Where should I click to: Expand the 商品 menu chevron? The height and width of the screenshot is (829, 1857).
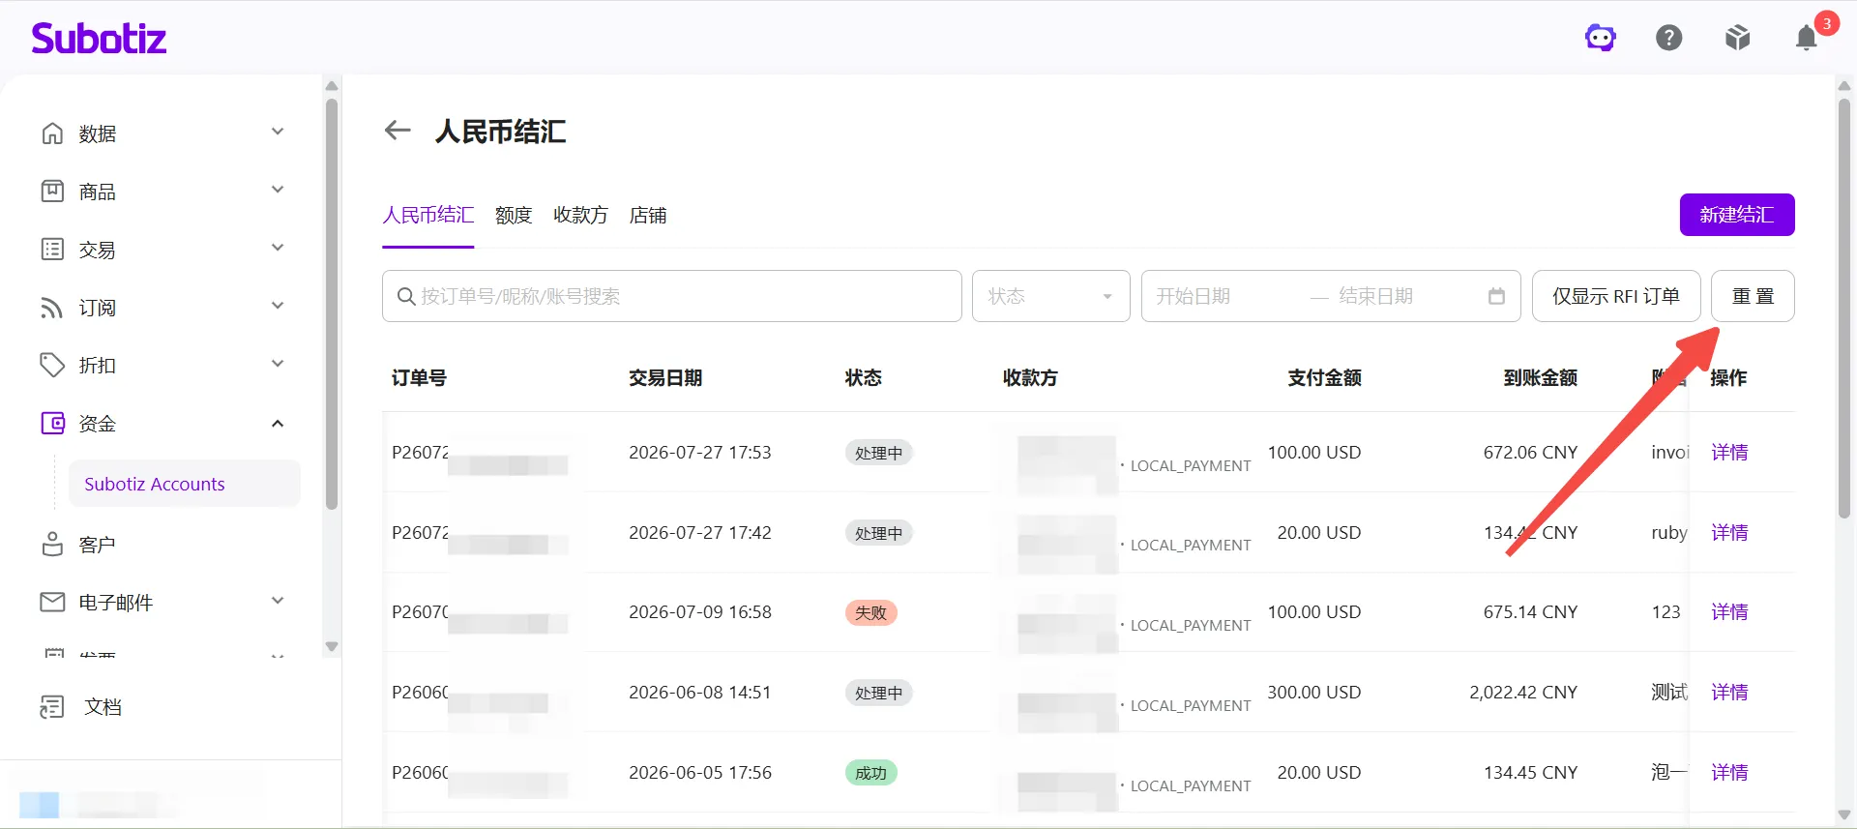pyautogui.click(x=278, y=190)
